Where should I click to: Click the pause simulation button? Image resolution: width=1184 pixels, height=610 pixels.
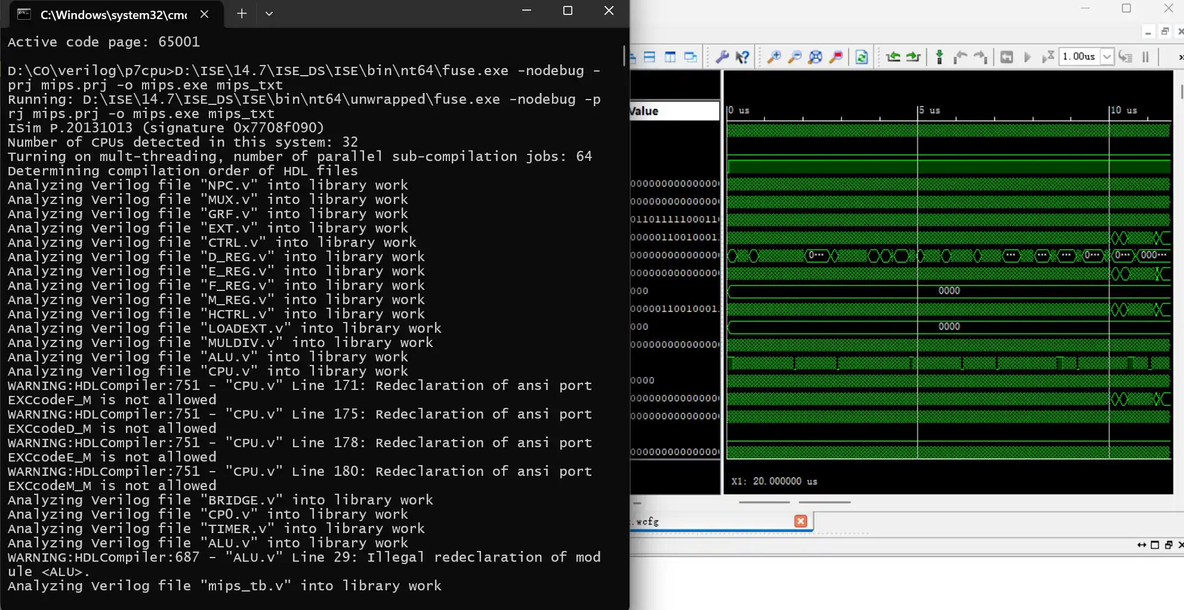(1145, 57)
